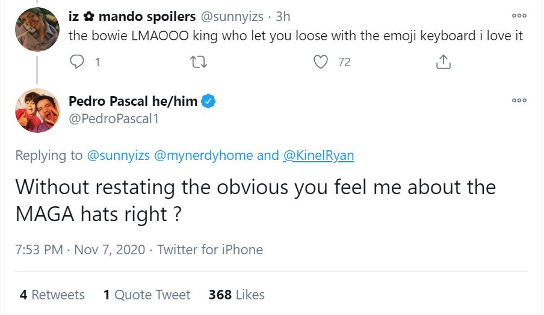View the 4 Retweets list
544x315 pixels.
(x=52, y=295)
